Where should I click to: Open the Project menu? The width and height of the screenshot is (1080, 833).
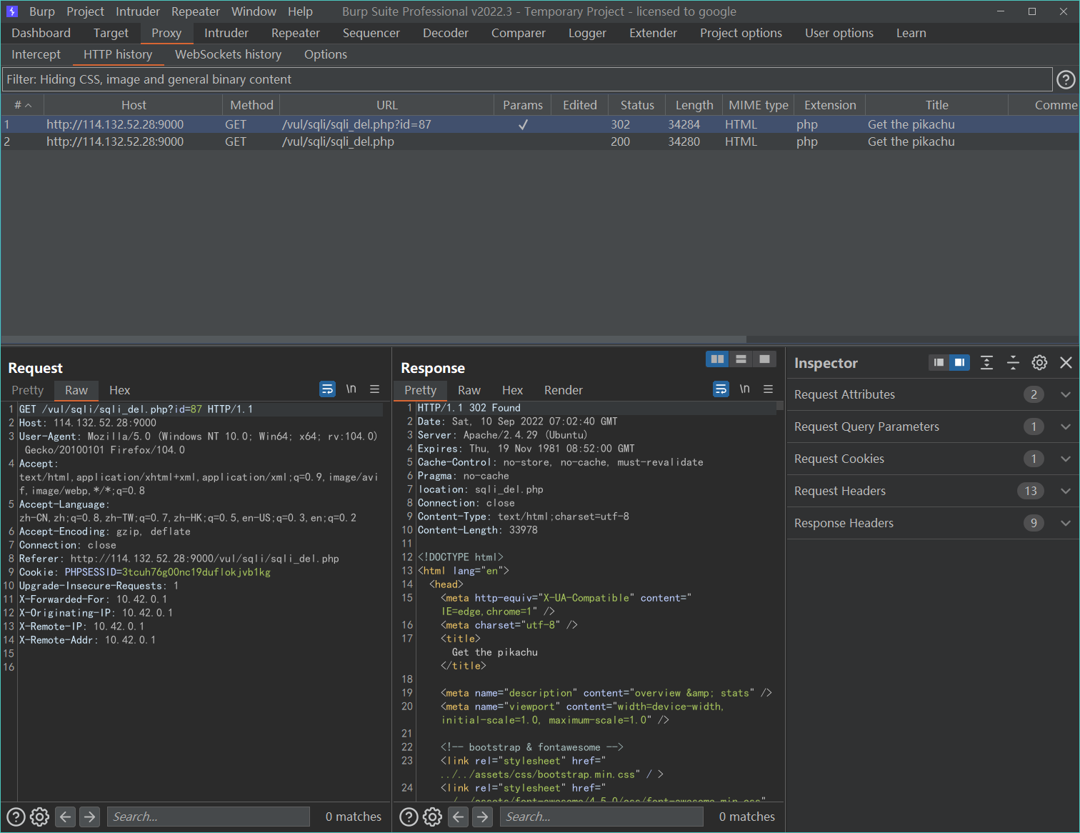coord(85,11)
